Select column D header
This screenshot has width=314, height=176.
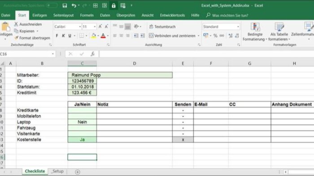pyautogui.click(x=135, y=63)
